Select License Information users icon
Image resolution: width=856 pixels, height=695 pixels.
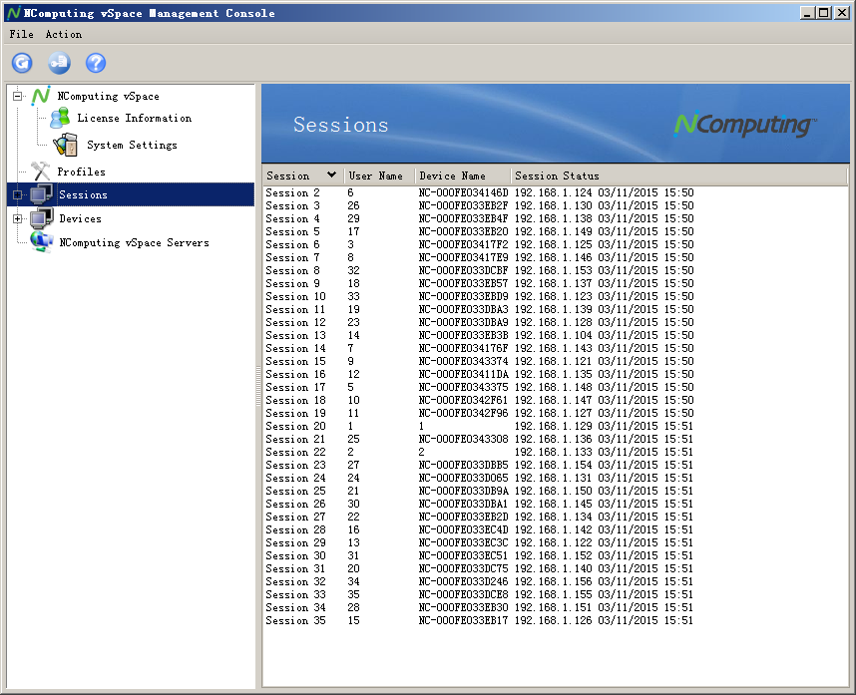(60, 119)
